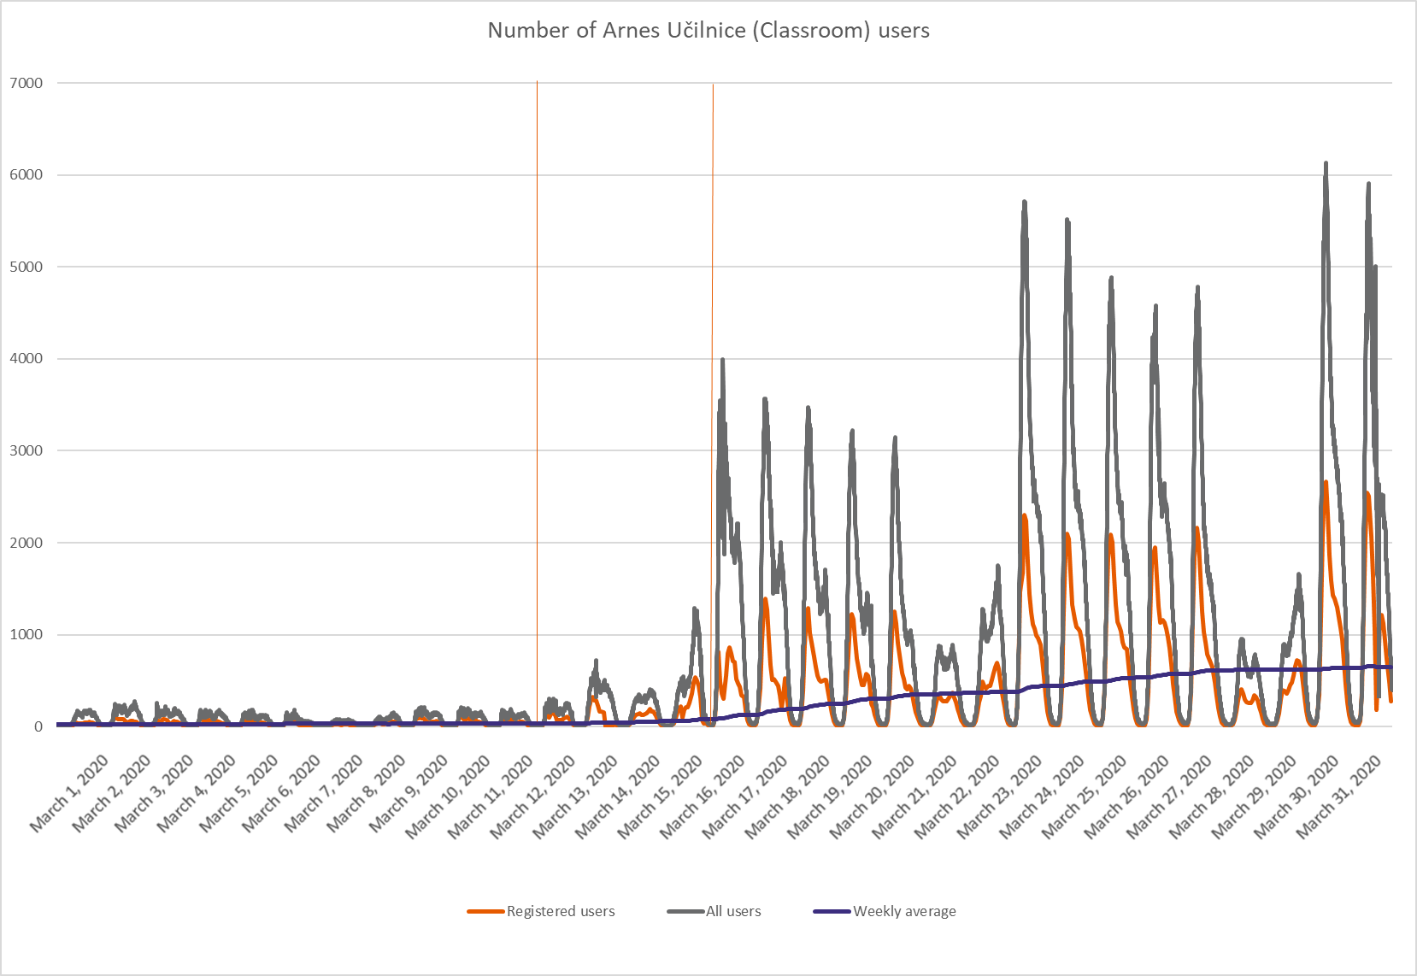
Task: Click the x-axis label March 1, 2020
Action: (x=69, y=793)
